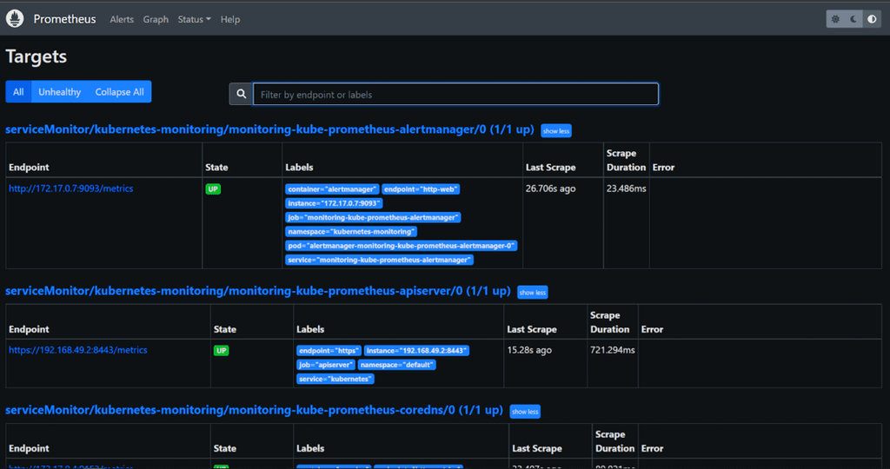Image resolution: width=890 pixels, height=469 pixels.
Task: Expand the Status dropdown menu
Action: pos(194,19)
